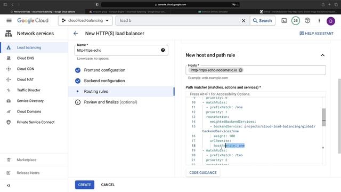Image resolution: width=341 pixels, height=192 pixels.
Task: Toggle the browser sidebar button
Action: (5, 5)
